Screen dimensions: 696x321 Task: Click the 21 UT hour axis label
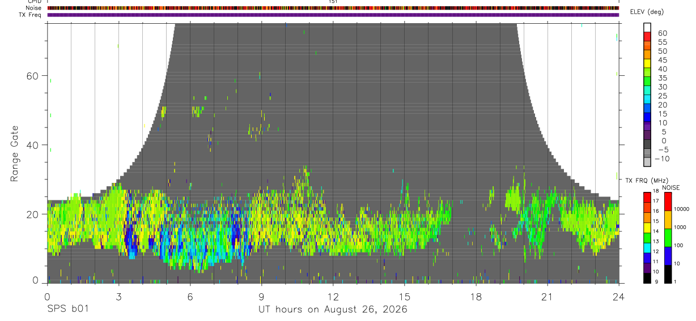coord(547,297)
